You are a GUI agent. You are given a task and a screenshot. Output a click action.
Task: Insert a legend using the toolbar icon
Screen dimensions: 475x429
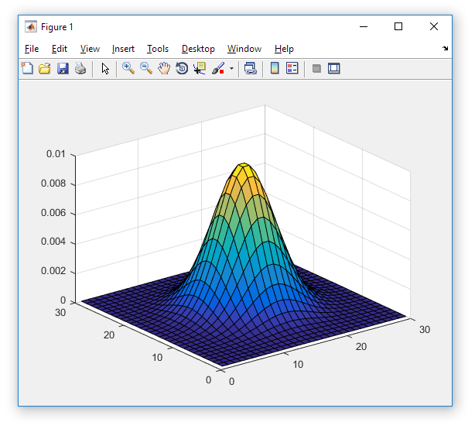(292, 68)
